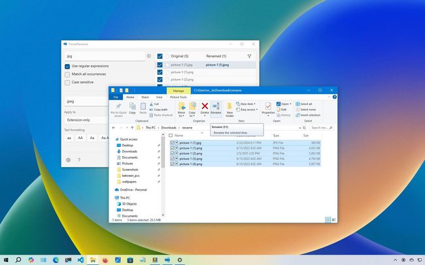Enable Match all occurrences
The height and width of the screenshot is (265, 425).
coord(67,74)
